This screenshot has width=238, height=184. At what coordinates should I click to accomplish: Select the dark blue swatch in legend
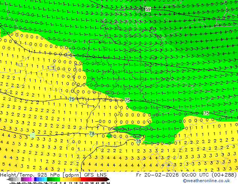pos(35,179)
